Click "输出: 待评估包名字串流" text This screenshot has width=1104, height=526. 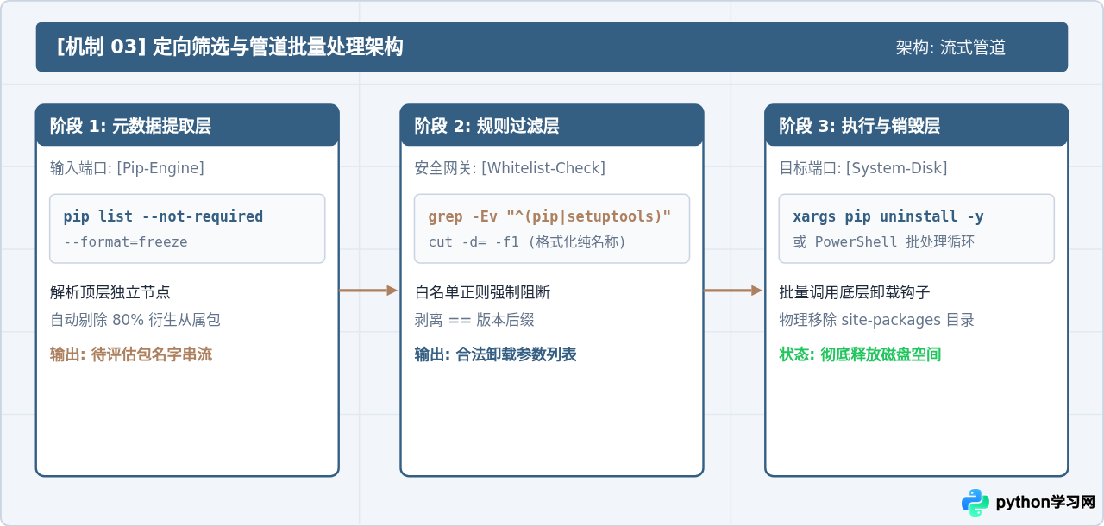(x=131, y=354)
